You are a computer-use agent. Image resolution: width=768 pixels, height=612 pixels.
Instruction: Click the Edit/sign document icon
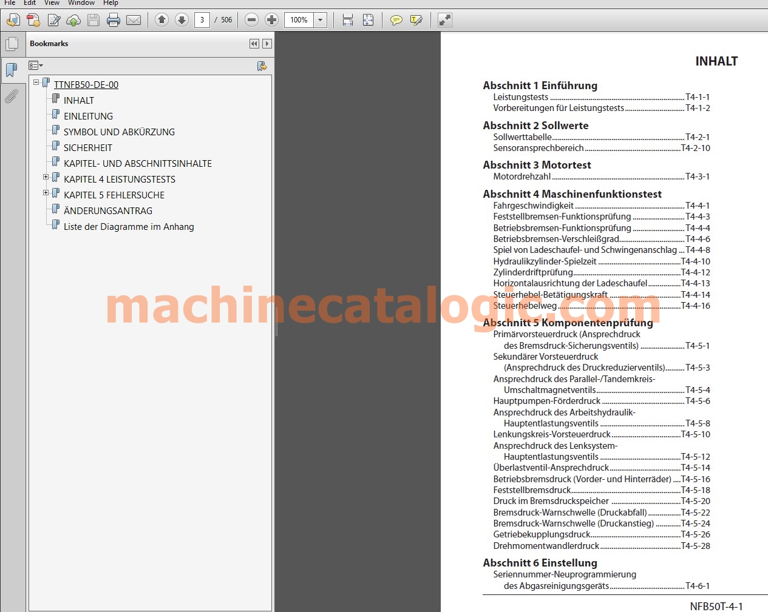pos(53,21)
